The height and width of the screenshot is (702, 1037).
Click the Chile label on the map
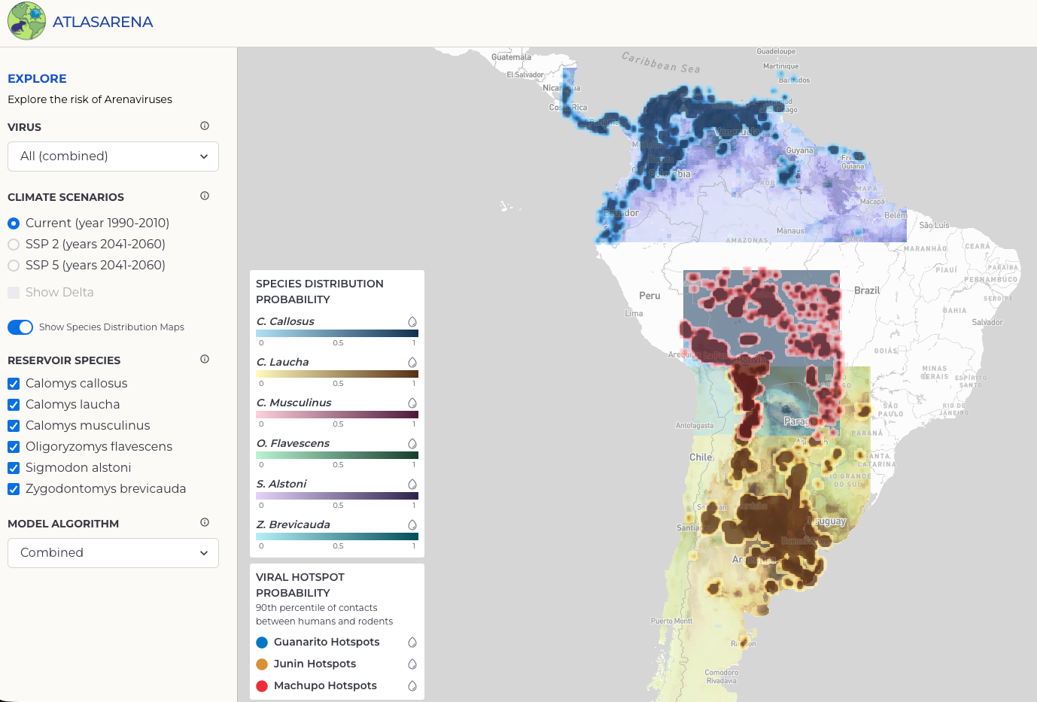[701, 457]
